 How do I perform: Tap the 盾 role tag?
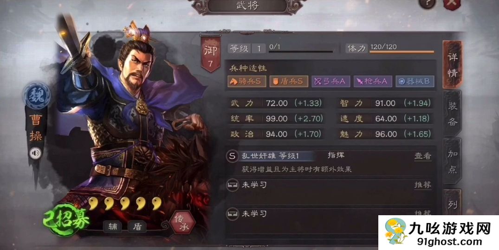click(137, 226)
